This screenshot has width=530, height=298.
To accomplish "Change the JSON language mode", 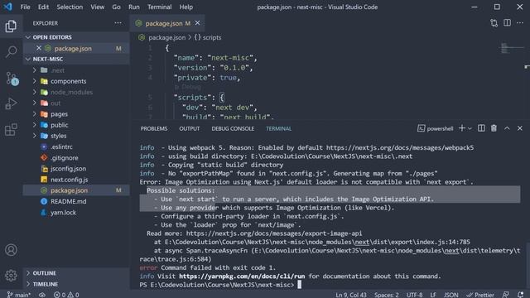I will (x=450, y=295).
